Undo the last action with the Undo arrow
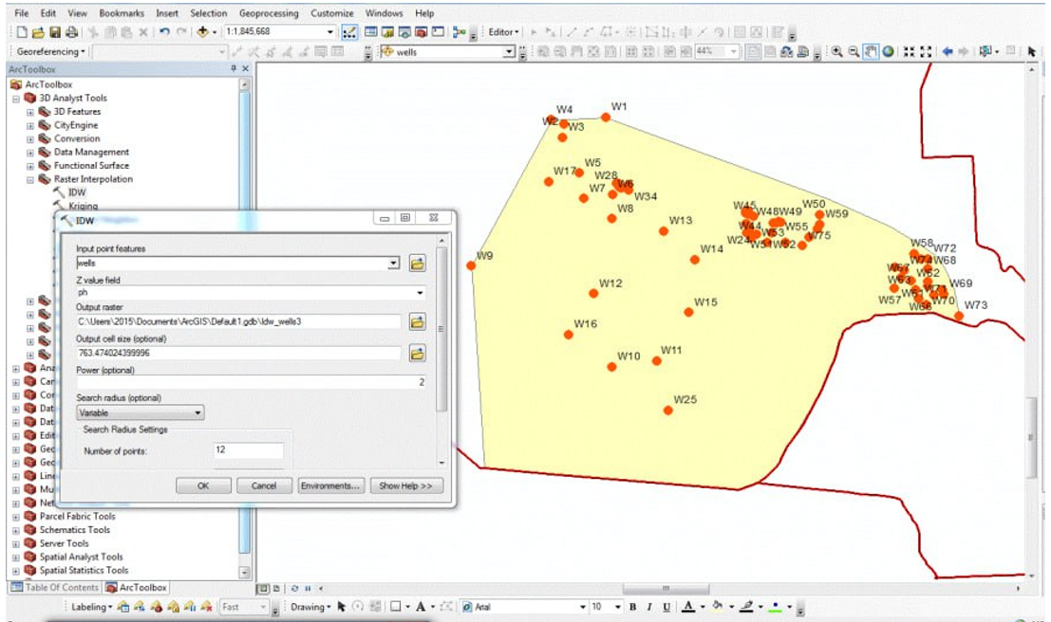The image size is (1051, 622). pos(163,32)
